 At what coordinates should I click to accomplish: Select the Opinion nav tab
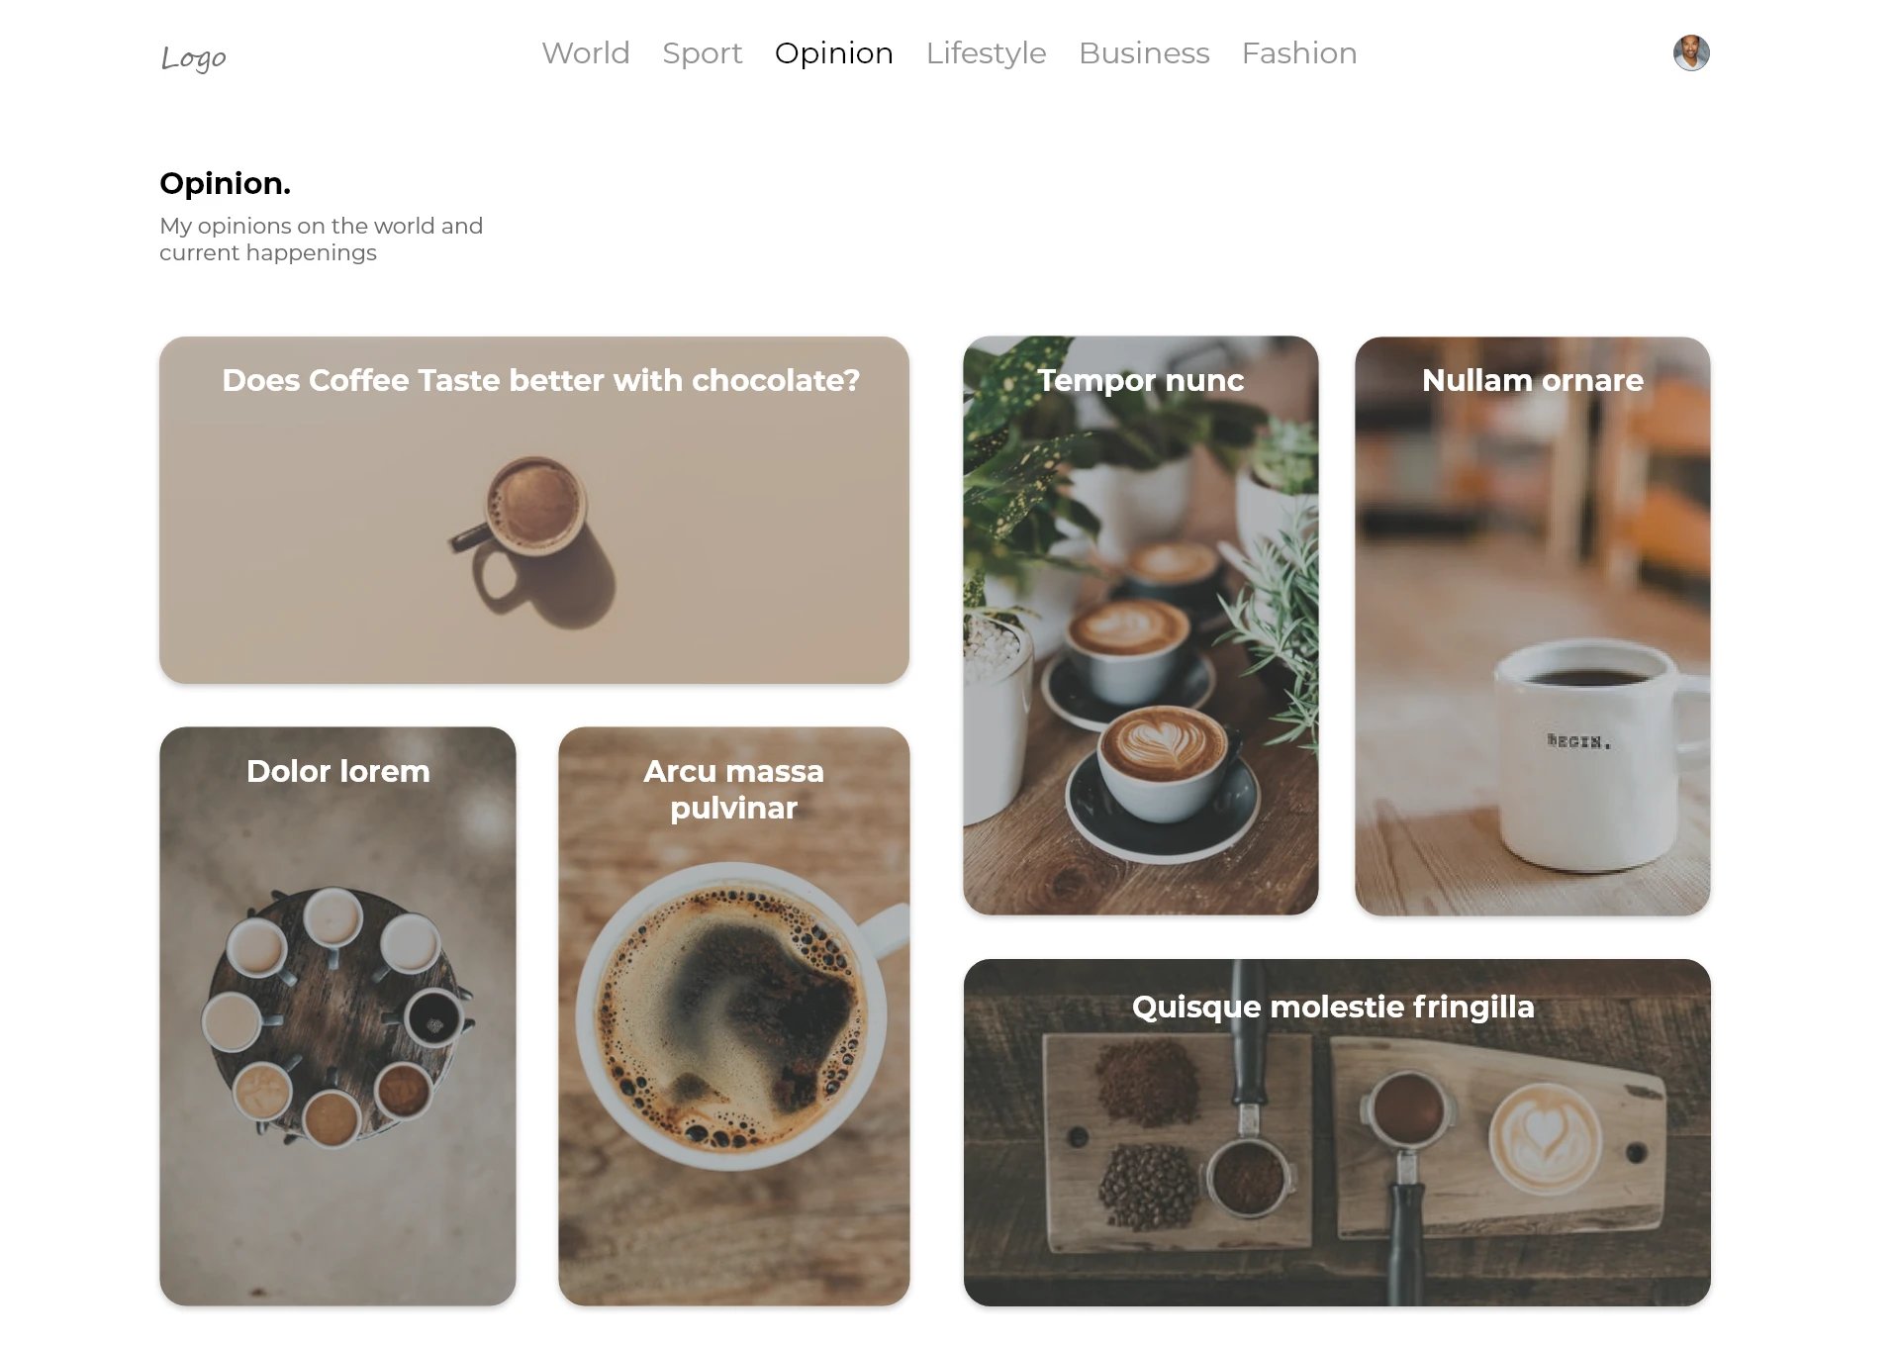click(x=833, y=52)
